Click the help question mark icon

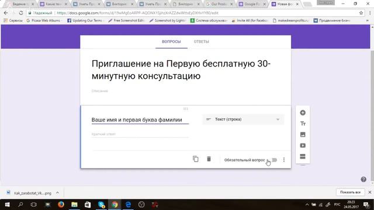coord(363,179)
